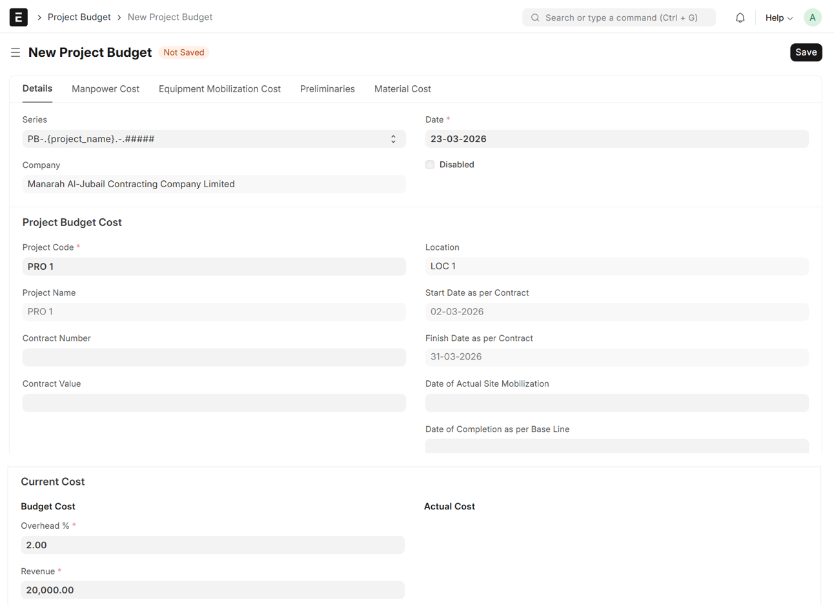The image size is (834, 605).
Task: Enable the Disabled checkbox
Action: coord(430,165)
